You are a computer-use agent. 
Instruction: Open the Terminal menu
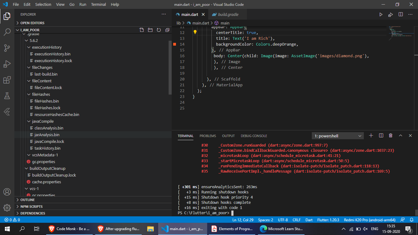coord(99,5)
